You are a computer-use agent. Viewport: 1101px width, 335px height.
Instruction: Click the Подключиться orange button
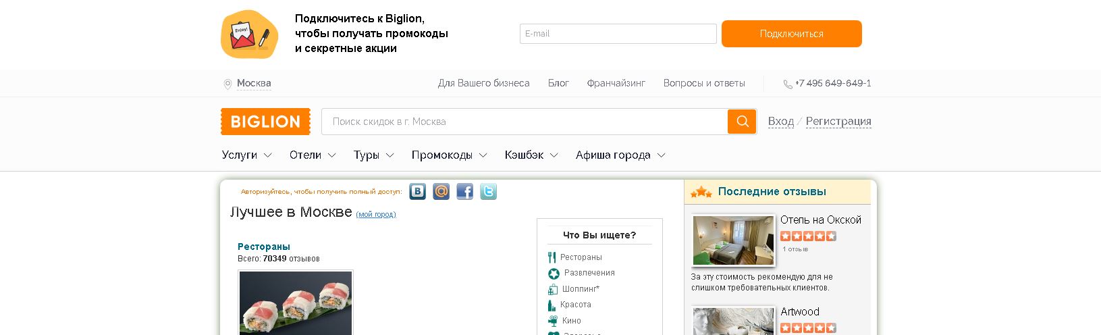pos(791,34)
